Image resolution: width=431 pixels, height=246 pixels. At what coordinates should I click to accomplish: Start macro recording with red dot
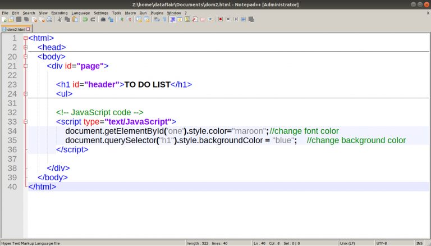(221, 19)
